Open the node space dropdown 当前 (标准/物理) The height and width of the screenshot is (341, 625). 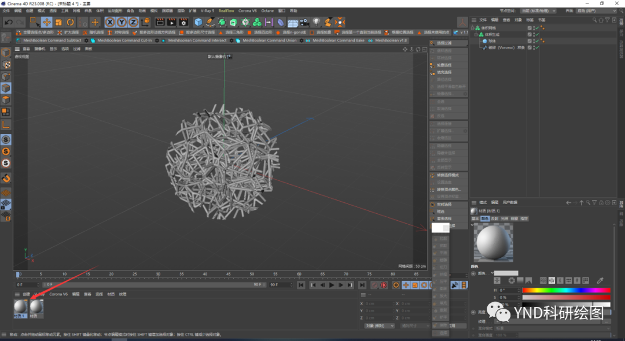pos(538,11)
